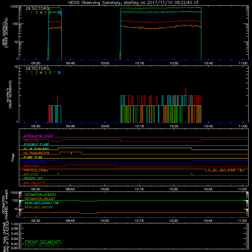Viewport: 252px width, 252px height.
Task: Click dark green detector 7 in the rear segments legend
Action: tap(54, 73)
